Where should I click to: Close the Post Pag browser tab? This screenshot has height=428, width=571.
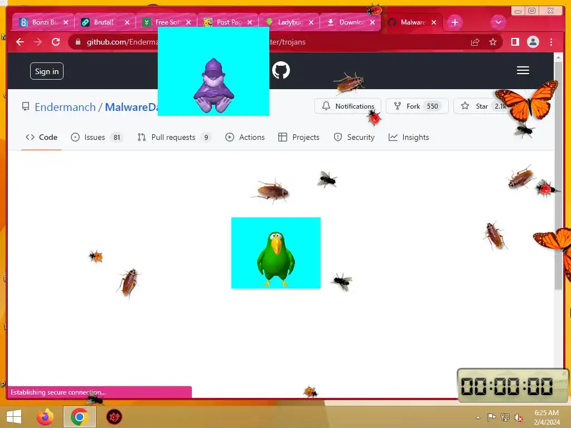pyautogui.click(x=250, y=22)
